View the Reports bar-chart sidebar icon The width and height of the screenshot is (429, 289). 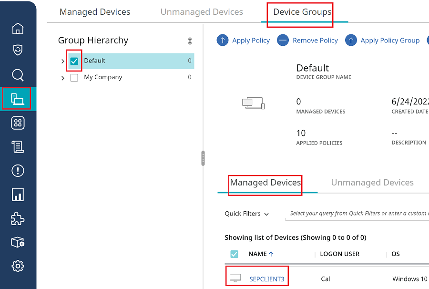point(18,195)
